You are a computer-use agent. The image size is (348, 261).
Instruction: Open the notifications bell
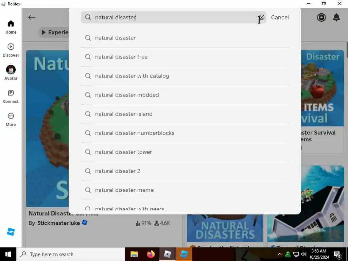click(x=336, y=17)
